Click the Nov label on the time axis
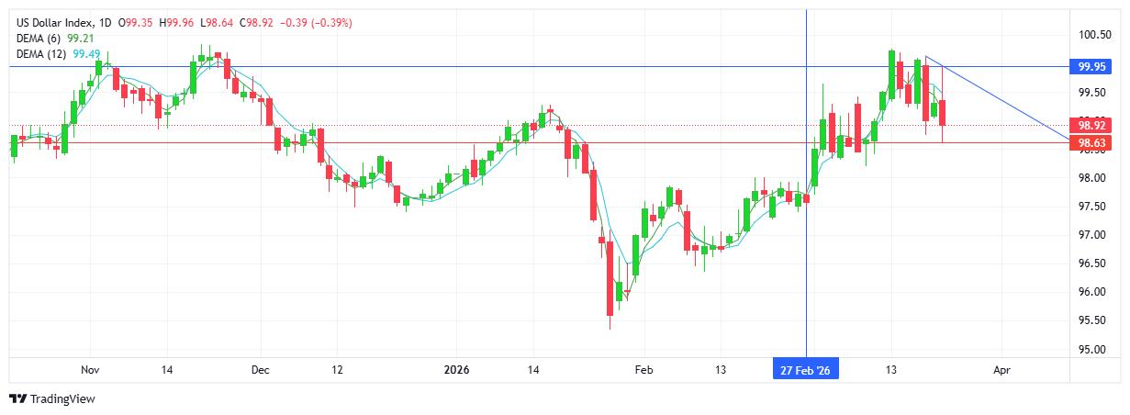Screen dimensions: 1130x415 tap(89, 370)
